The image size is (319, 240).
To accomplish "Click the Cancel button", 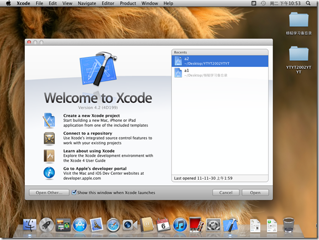I will tap(226, 192).
